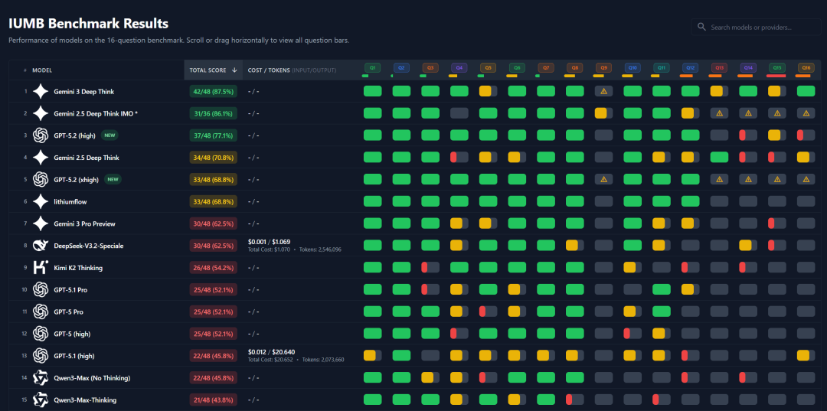This screenshot has width=827, height=411.
Task: Click the $0.012 / $20.640 cost text
Action: coord(271,353)
